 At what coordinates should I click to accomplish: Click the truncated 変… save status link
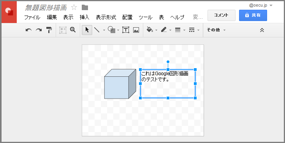pyautogui.click(x=197, y=17)
